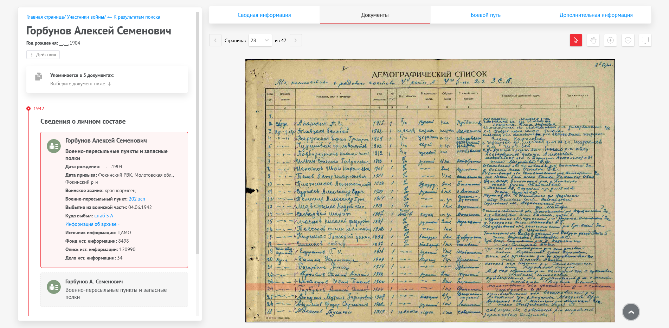Image resolution: width=669 pixels, height=328 pixels.
Task: Expand Информация об архиве details
Action: point(92,224)
